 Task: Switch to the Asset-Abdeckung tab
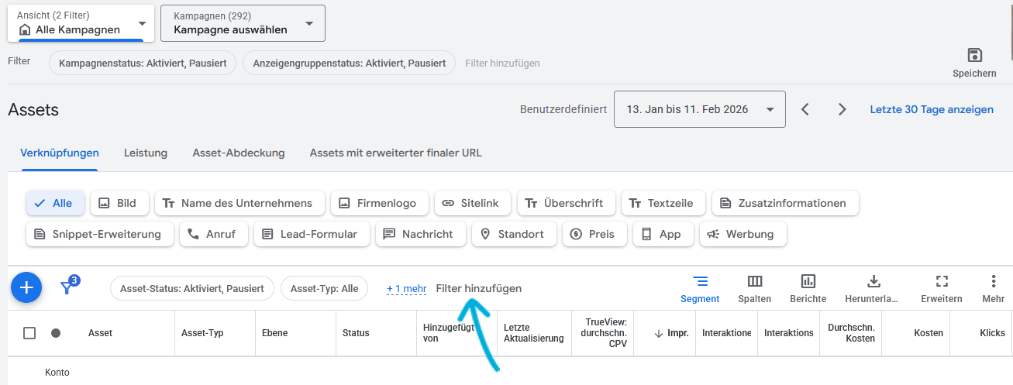click(x=239, y=153)
